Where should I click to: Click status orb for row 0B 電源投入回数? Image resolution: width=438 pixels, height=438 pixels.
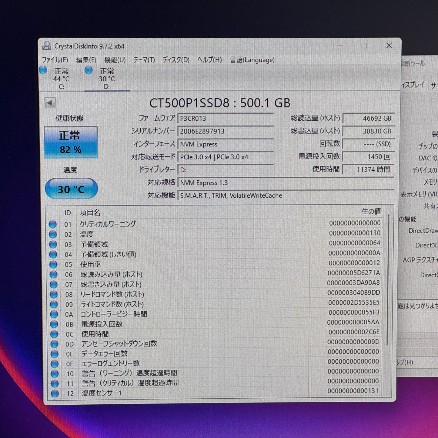click(x=54, y=324)
